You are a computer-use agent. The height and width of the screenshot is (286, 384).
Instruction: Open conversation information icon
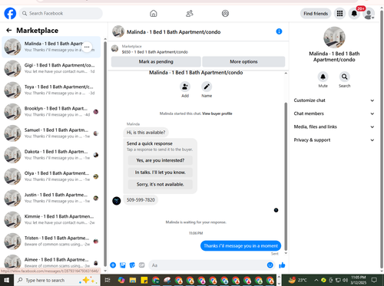point(279,31)
